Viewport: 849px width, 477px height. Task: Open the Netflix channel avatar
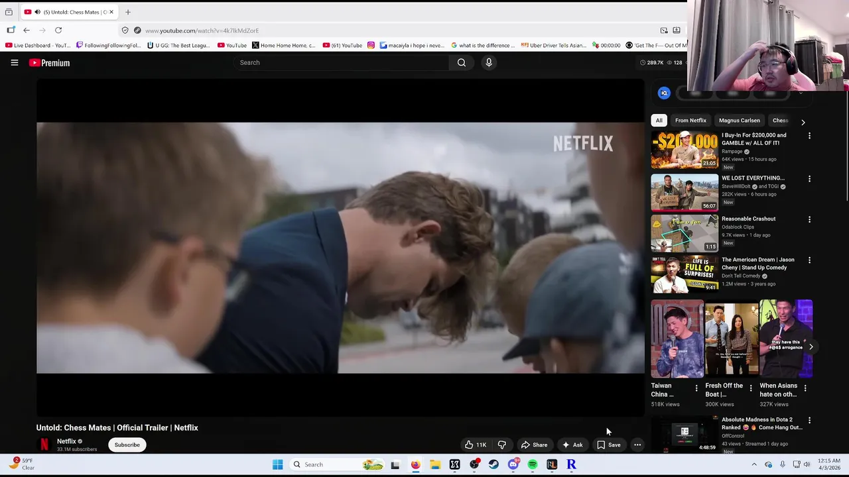[44, 445]
